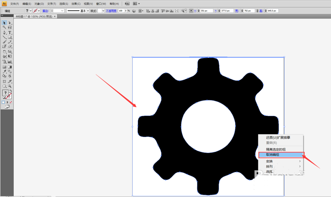Viewport: 331px width, 197px height.
Task: Select the Zoom magnifier tool
Action: [x=10, y=86]
